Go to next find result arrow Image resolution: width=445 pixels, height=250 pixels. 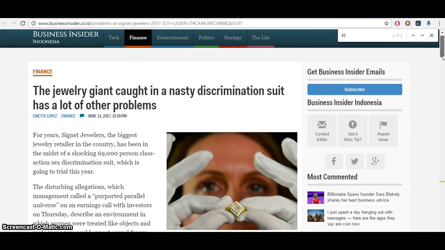[x=422, y=35]
